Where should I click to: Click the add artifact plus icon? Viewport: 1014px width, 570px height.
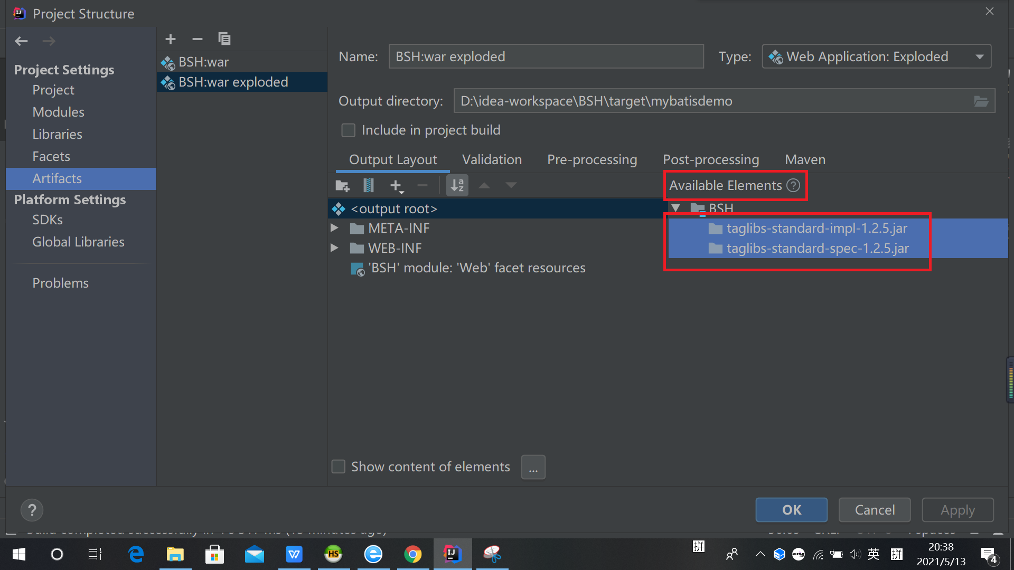[x=170, y=39]
